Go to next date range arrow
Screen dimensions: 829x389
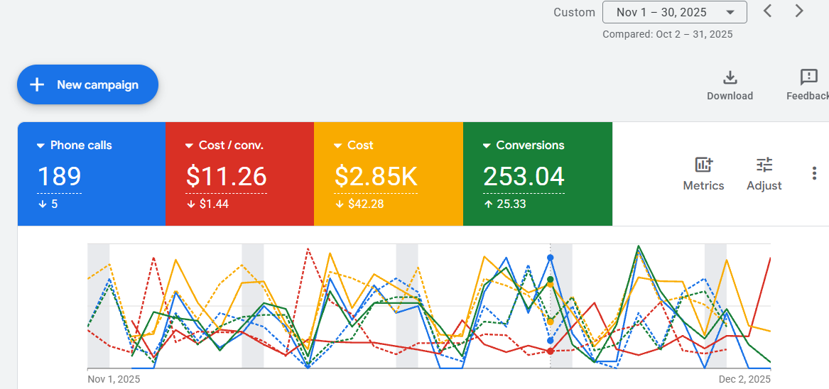click(x=799, y=11)
